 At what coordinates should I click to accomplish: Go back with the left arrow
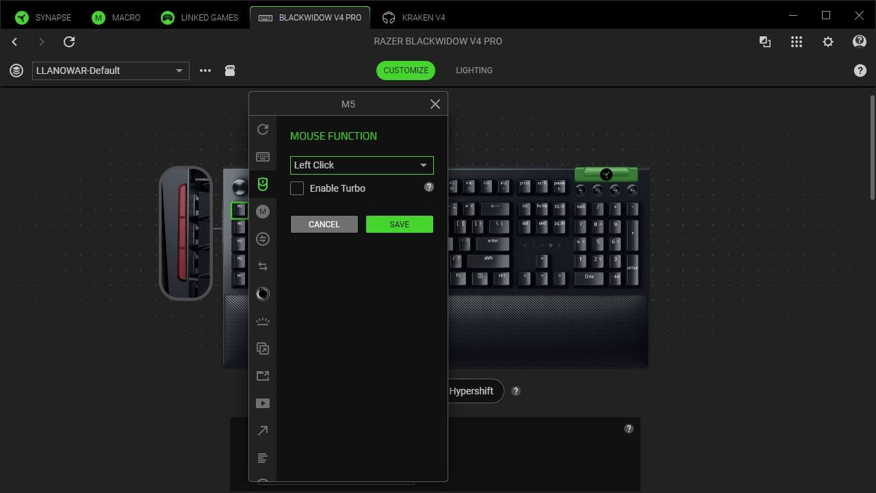(x=14, y=42)
